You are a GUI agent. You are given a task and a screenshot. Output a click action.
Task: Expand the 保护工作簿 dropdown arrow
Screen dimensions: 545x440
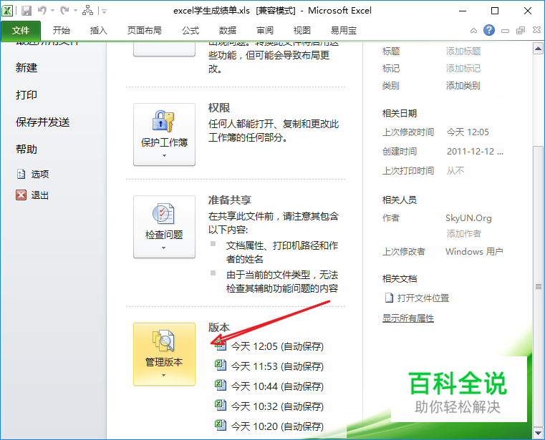[x=164, y=155]
